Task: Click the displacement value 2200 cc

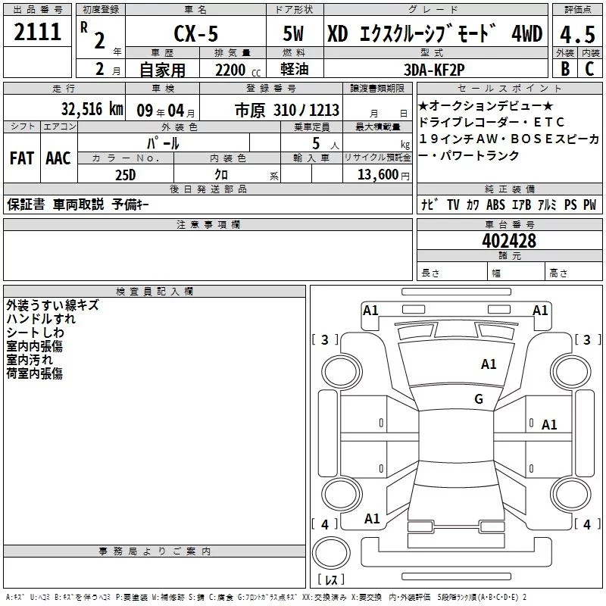Action: (x=238, y=70)
